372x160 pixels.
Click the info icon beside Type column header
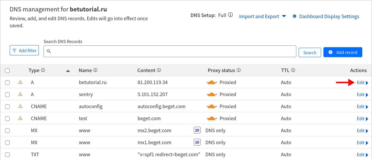(43, 70)
